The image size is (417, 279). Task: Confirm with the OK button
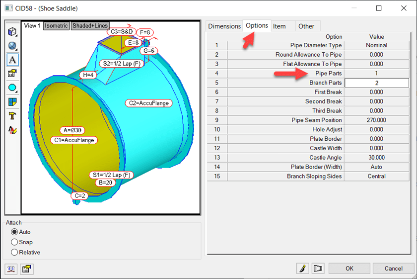(349, 269)
